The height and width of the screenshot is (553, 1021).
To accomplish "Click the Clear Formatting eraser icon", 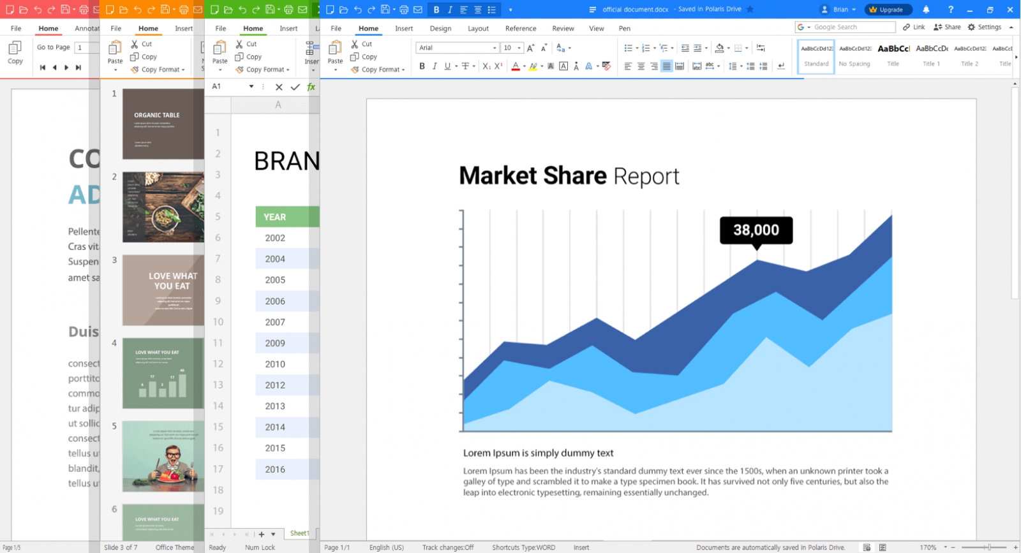I will click(607, 66).
